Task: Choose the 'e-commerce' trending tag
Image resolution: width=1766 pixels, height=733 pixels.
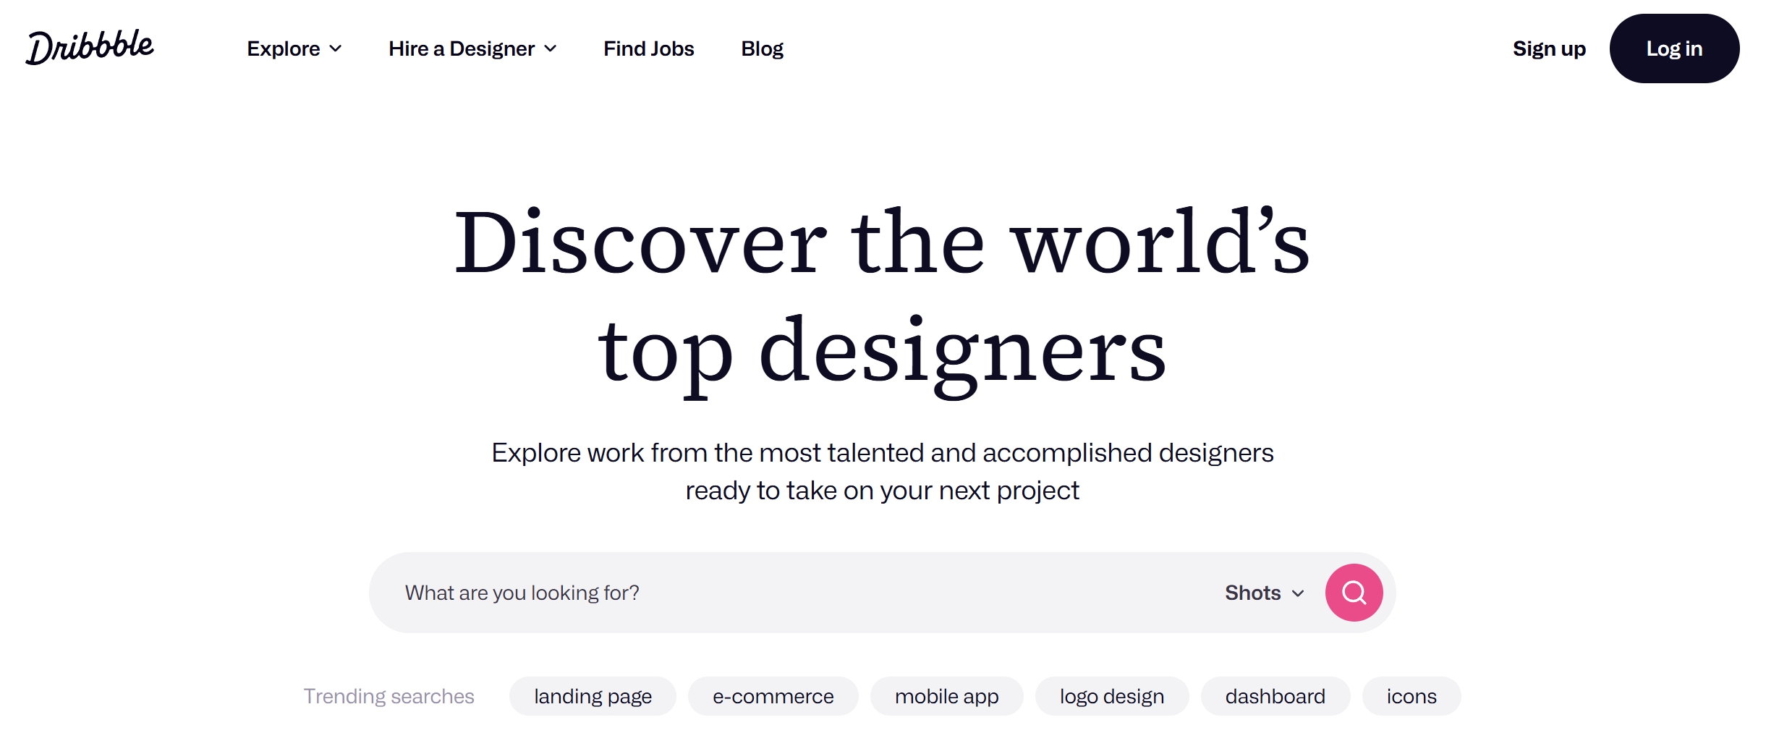Action: [773, 696]
